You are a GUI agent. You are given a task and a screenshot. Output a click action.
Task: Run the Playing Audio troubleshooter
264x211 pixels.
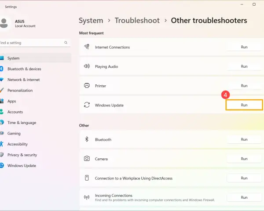pyautogui.click(x=244, y=66)
